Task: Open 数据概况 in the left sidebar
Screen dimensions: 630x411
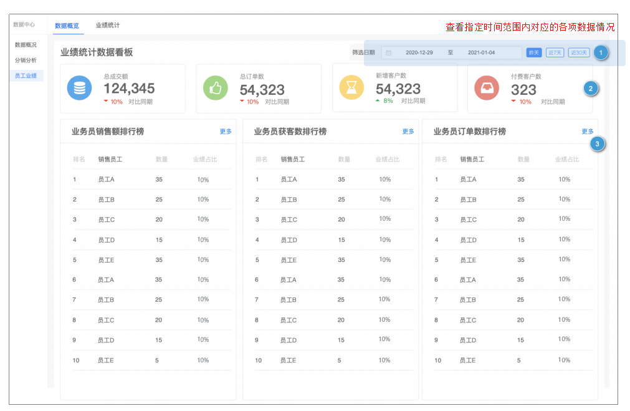Action: (x=26, y=45)
